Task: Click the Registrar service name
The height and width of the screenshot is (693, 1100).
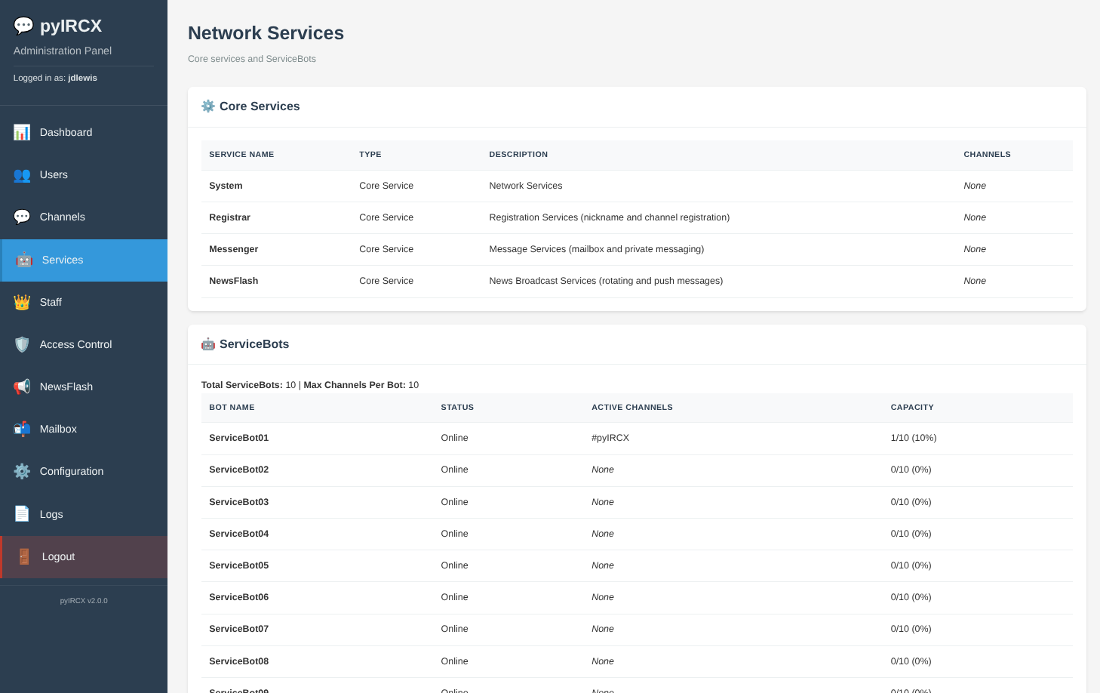Action: click(229, 217)
